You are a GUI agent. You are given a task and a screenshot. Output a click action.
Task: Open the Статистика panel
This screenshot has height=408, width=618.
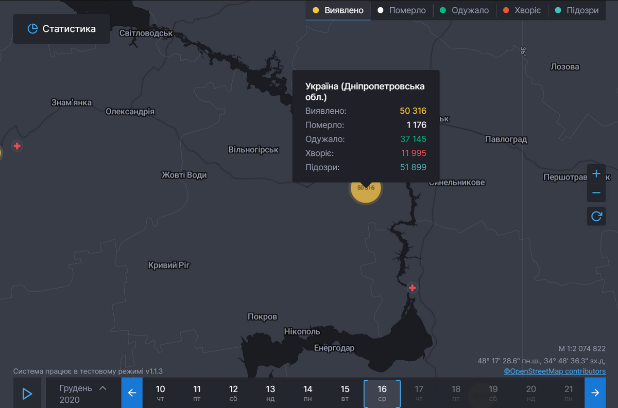coord(61,29)
